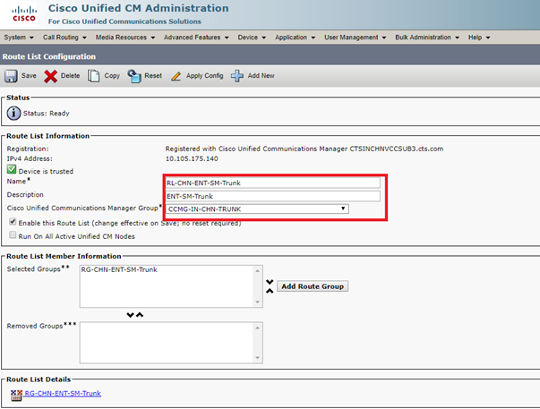
Task: Click the Apply Config label
Action: tap(204, 76)
